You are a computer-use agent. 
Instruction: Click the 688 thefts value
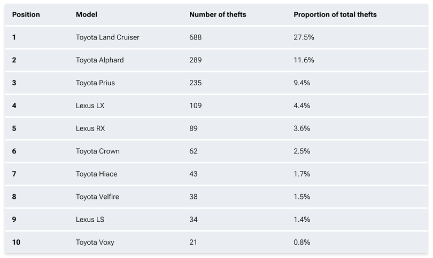195,37
